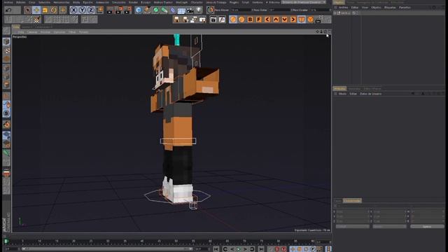Select the Scale tool
The height and width of the screenshot is (252, 448).
click(45, 10)
